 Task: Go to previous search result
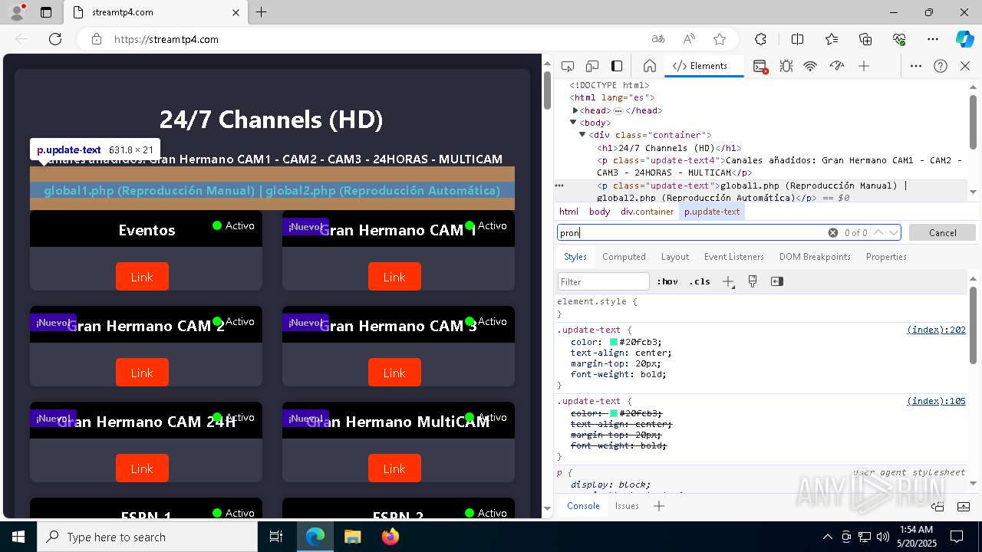point(879,232)
